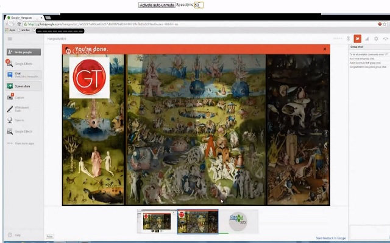Open the webcam app in the sidebar
Viewport: 390px width, 243px height.
click(16, 120)
